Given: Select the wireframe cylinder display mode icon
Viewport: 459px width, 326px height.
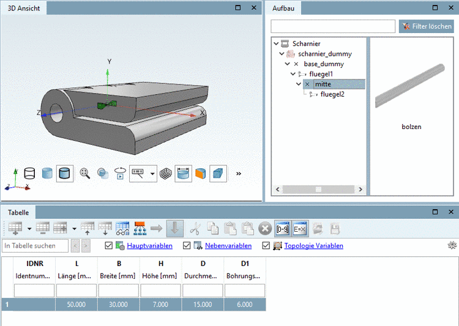Looking at the screenshot, I should (29, 174).
